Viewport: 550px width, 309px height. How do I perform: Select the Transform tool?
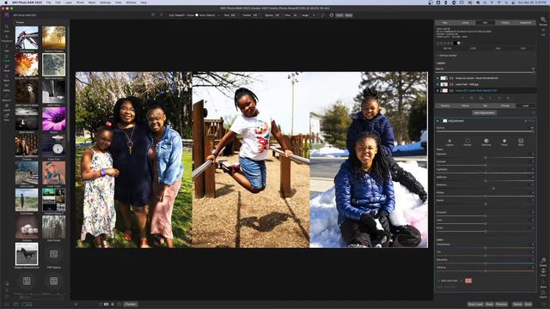pyautogui.click(x=7, y=38)
